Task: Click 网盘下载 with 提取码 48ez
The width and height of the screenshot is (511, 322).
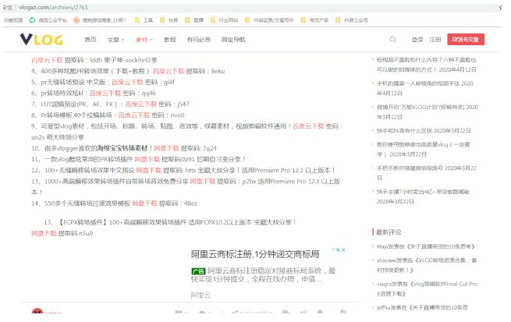Action: coord(144,203)
